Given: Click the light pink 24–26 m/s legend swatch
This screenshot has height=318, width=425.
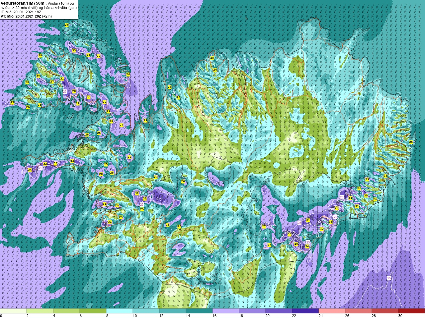Looking at the screenshot, I should coord(332,311).
